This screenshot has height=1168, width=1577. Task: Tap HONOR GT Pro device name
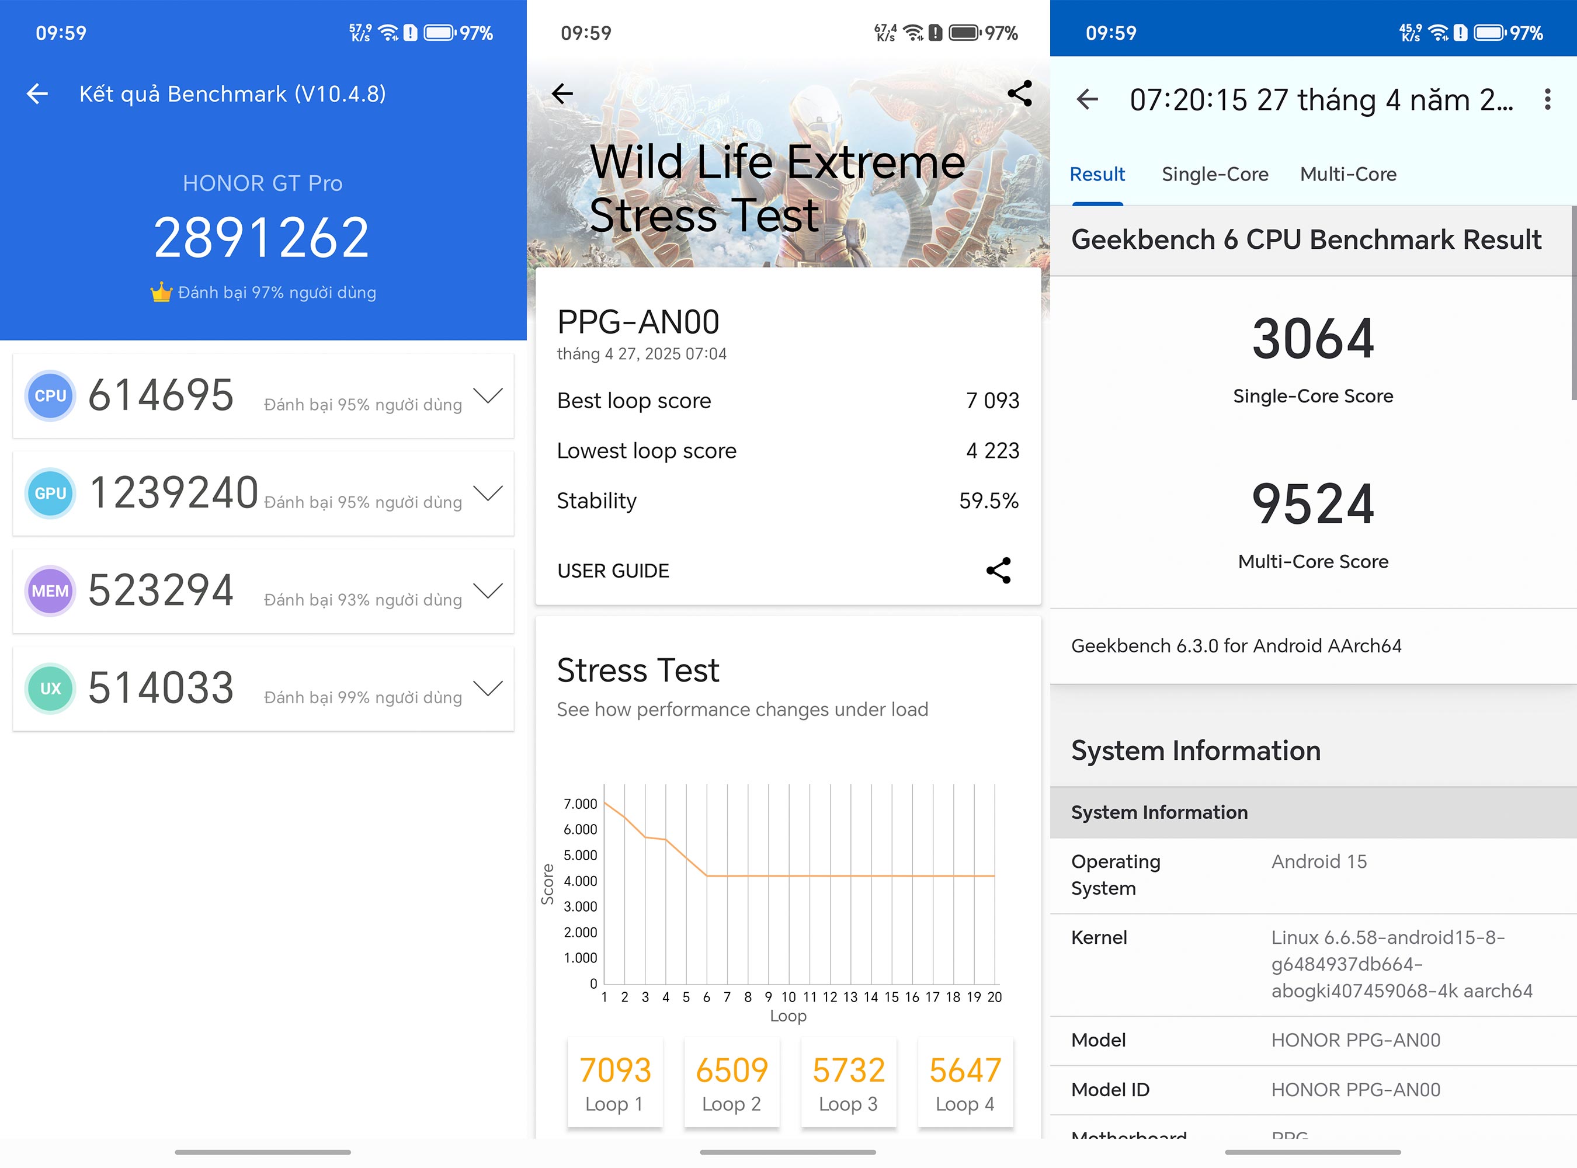point(262,183)
